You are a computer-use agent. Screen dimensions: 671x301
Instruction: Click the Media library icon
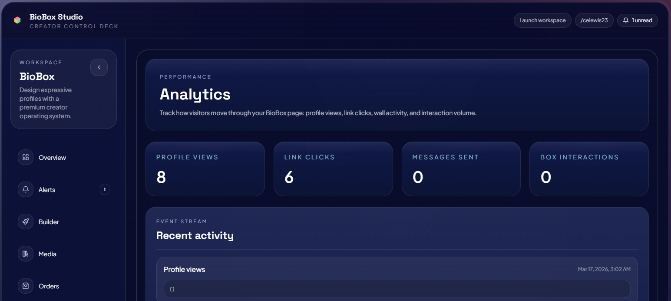pyautogui.click(x=26, y=254)
